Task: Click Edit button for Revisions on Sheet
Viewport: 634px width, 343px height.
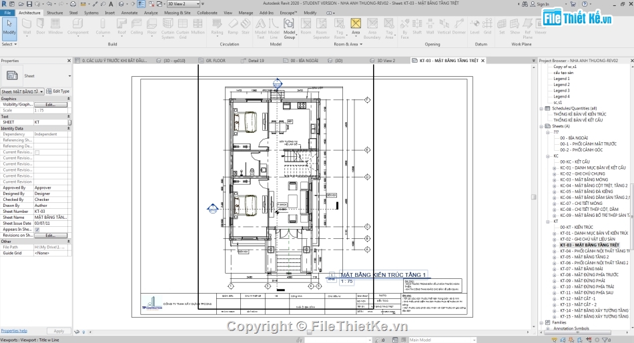Action: pos(51,236)
